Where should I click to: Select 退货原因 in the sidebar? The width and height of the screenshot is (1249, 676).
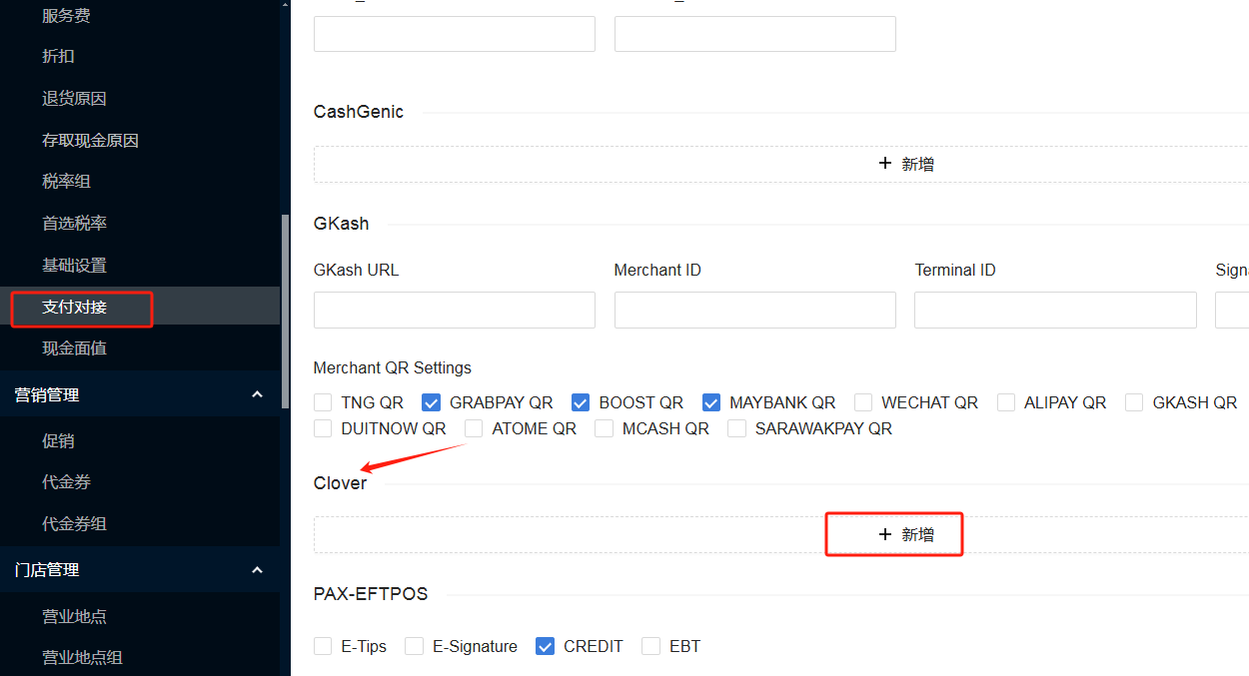click(74, 98)
